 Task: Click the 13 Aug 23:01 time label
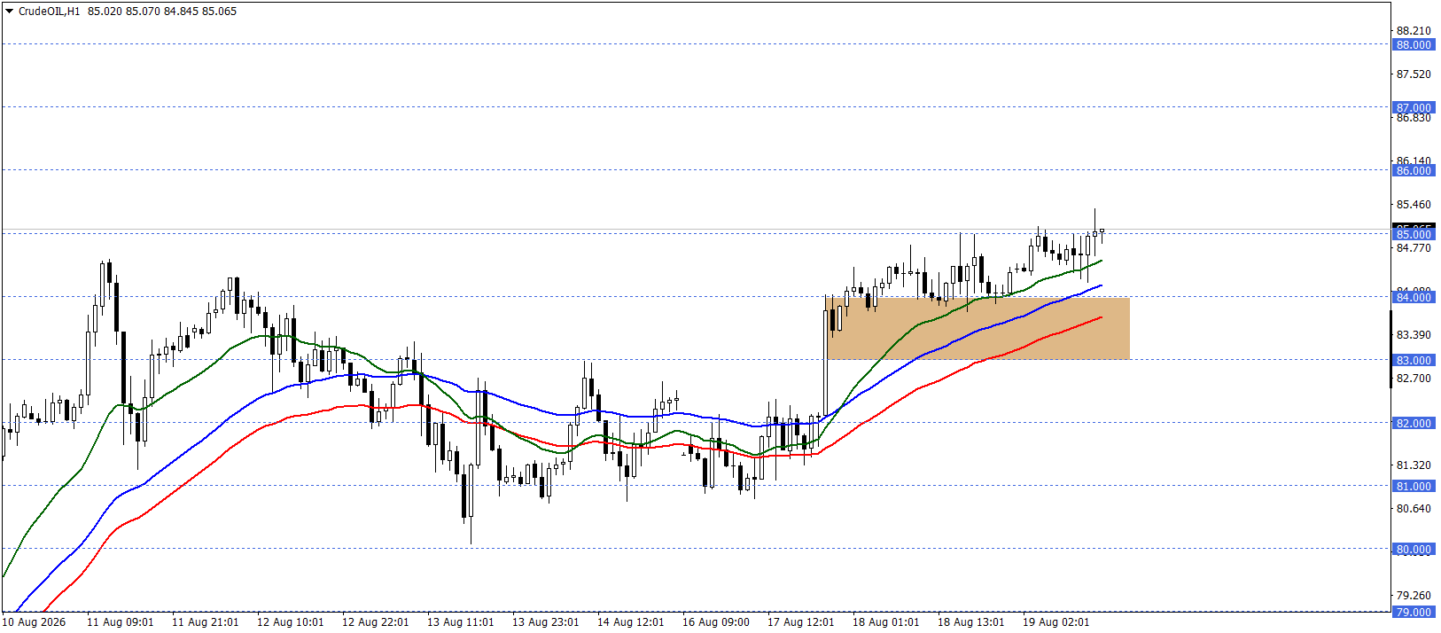tap(545, 622)
